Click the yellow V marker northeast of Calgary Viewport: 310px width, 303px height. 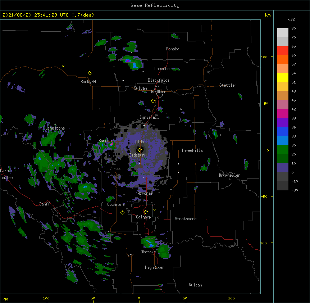[154, 210]
